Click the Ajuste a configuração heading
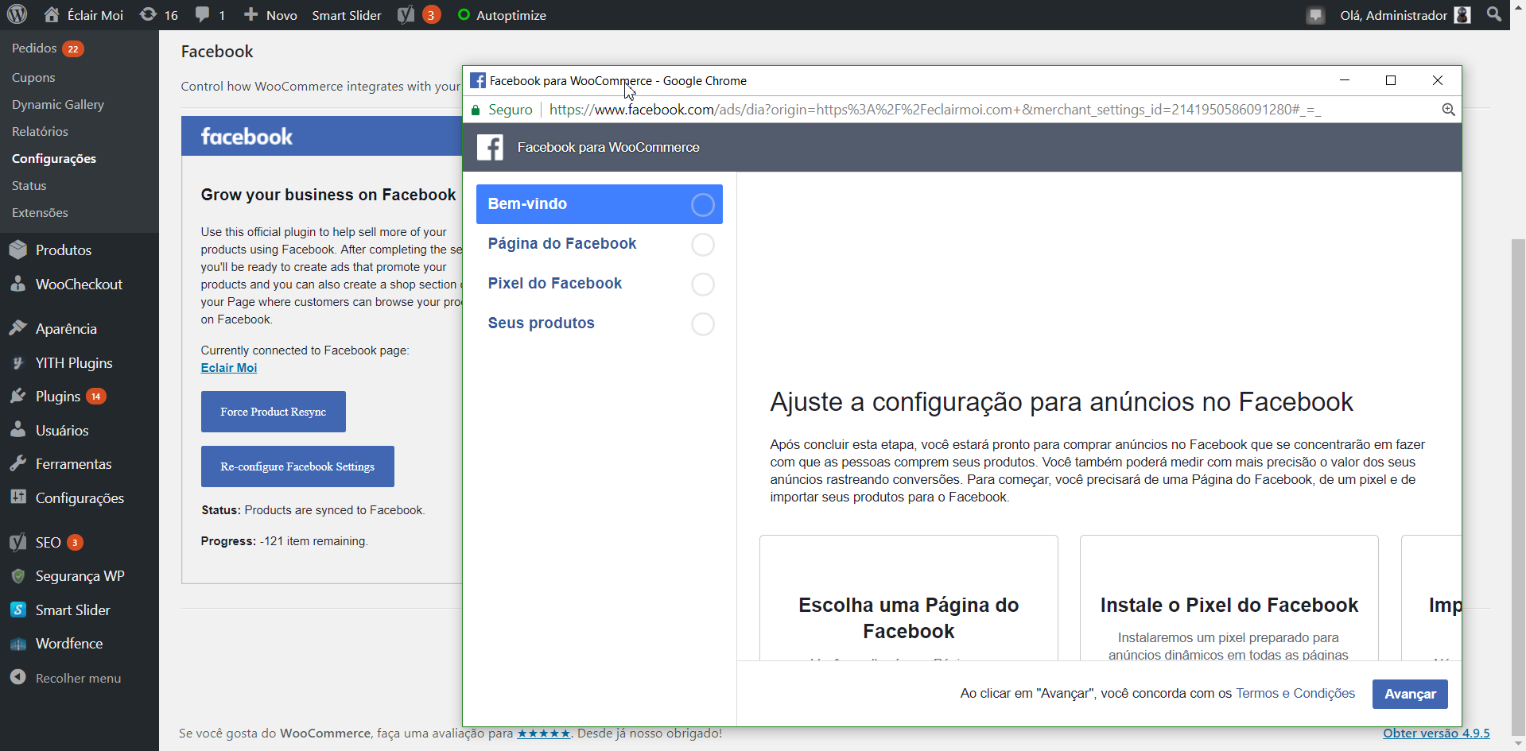This screenshot has height=751, width=1526. point(1062,402)
